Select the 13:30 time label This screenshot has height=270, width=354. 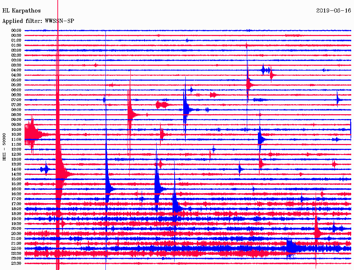click(x=16, y=164)
